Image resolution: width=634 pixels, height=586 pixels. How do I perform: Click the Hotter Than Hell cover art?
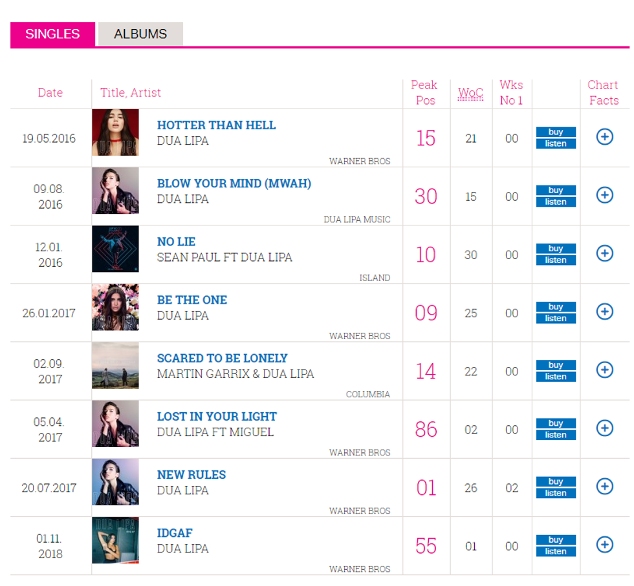point(115,132)
